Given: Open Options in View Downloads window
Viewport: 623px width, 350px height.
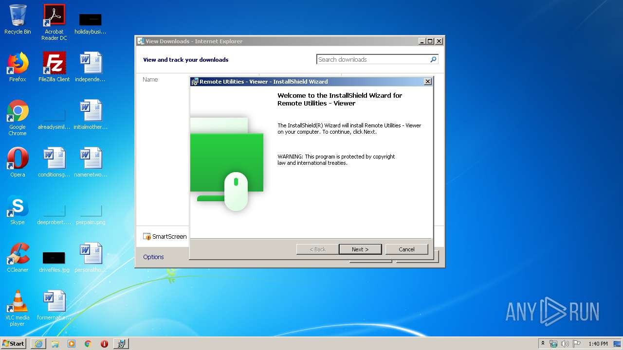Looking at the screenshot, I should 153,257.
